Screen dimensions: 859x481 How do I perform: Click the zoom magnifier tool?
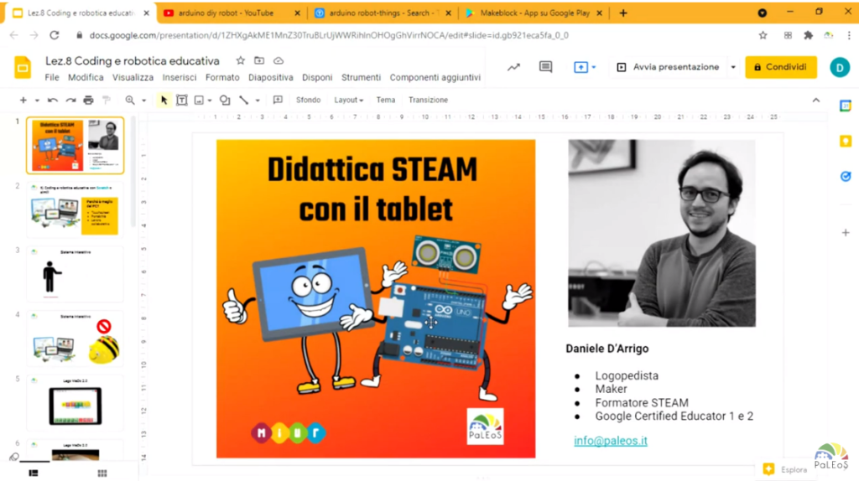point(130,101)
